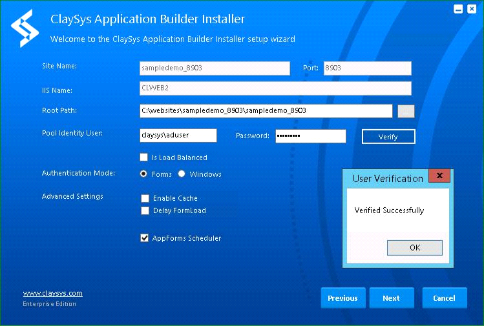484x326 pixels.
Task: Check the Is Load Balanced checkbox
Action: (144, 158)
